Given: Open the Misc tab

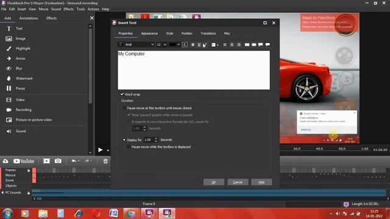Looking at the screenshot, I should 227,33.
